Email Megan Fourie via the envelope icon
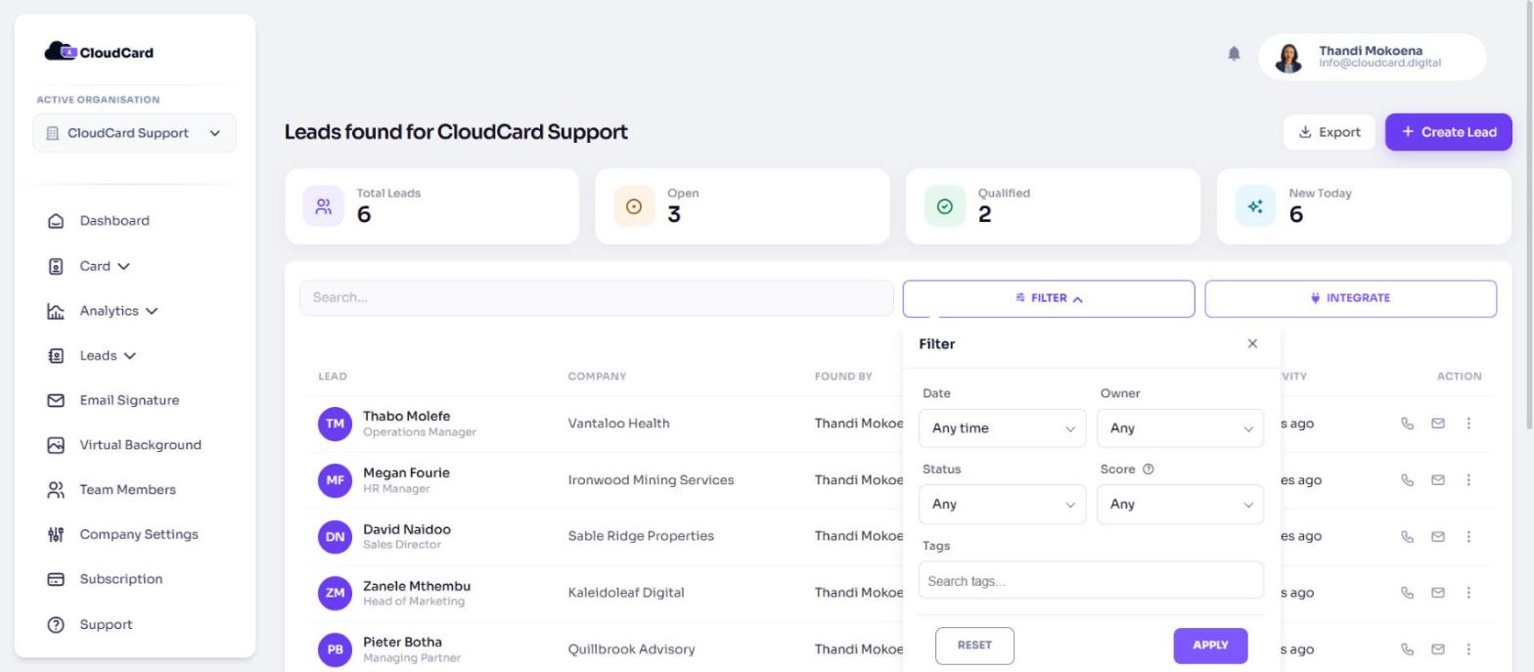The image size is (1534, 672). [x=1438, y=480]
